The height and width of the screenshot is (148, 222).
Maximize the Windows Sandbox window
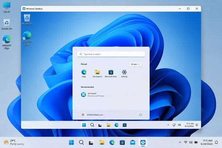tap(188, 9)
